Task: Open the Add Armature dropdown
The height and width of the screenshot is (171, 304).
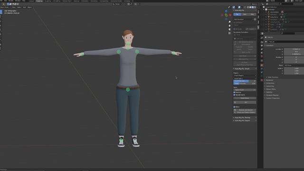Action: tap(244, 19)
